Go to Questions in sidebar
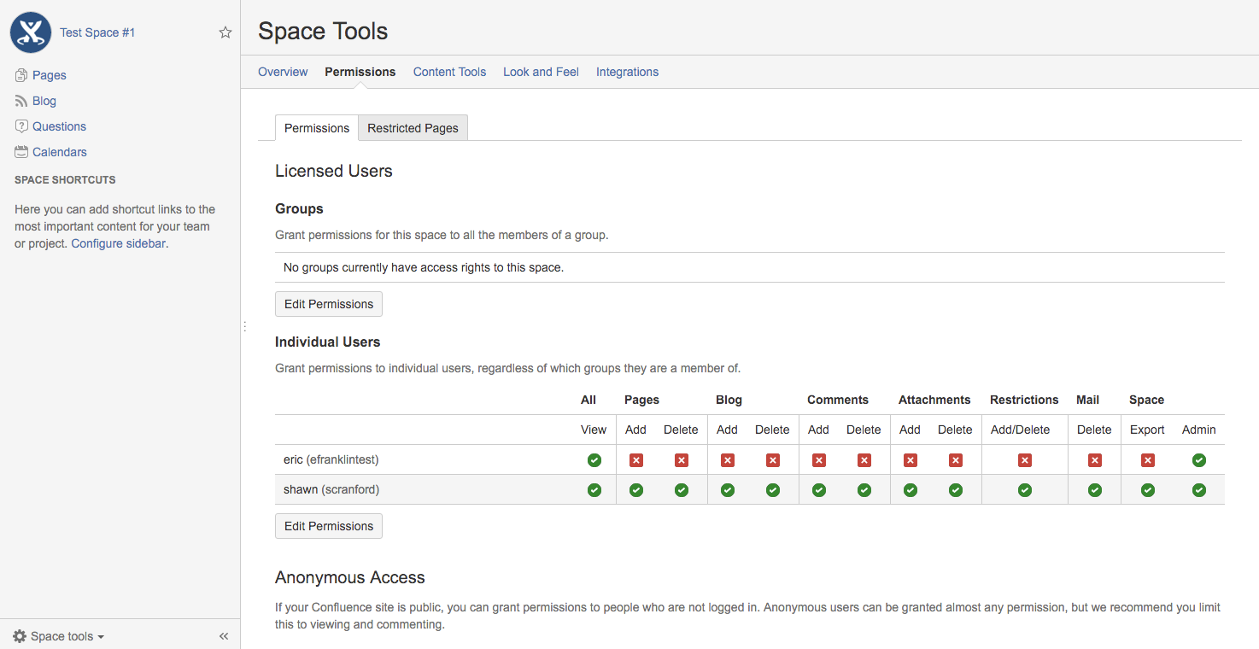Screen dimensions: 1259x649 59,126
